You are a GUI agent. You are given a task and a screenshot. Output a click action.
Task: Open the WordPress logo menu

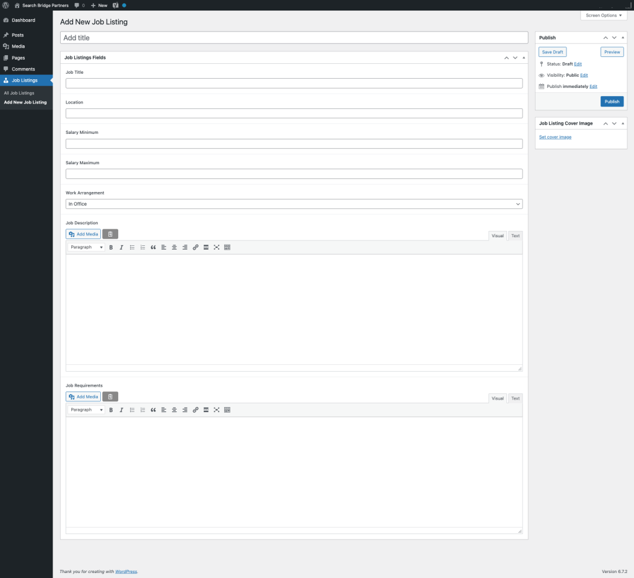click(x=6, y=5)
